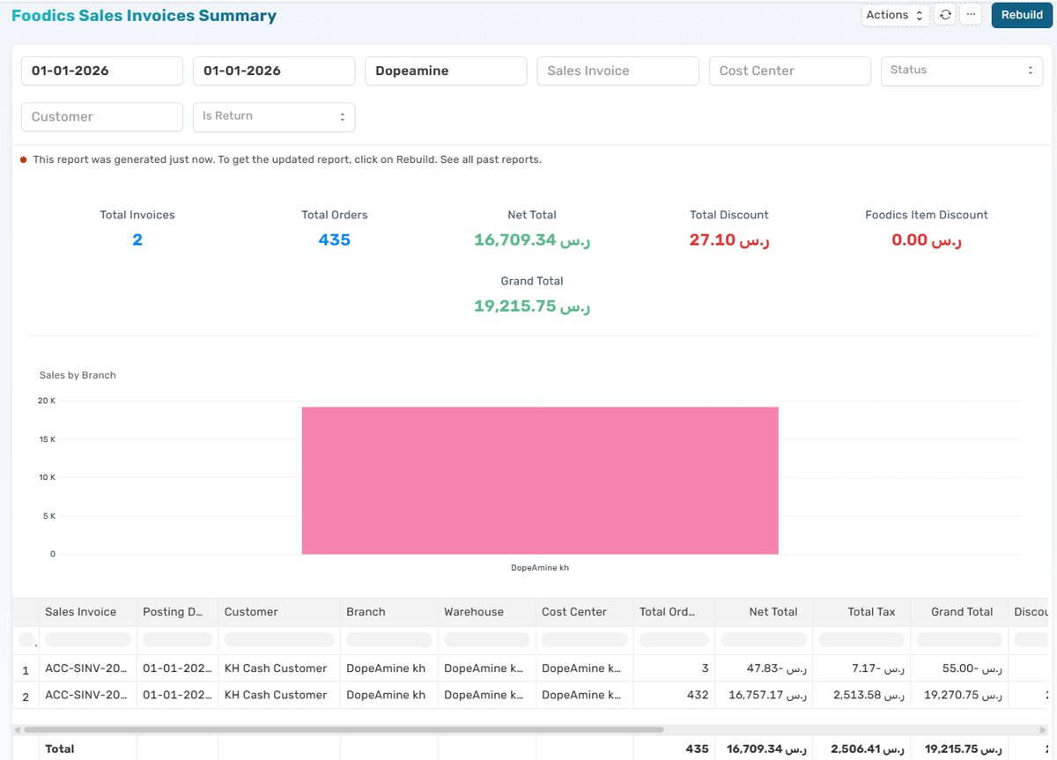This screenshot has width=1057, height=760.
Task: Sort by the Net Total column header
Action: [x=773, y=611]
